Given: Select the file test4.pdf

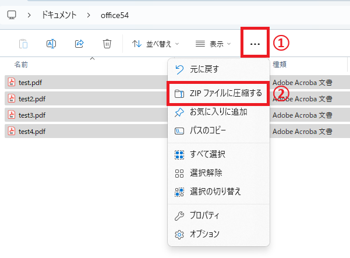Looking at the screenshot, I should [x=32, y=132].
